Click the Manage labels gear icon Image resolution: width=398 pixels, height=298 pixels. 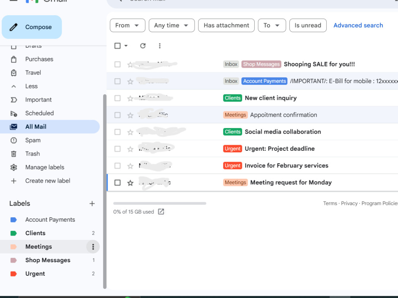(14, 167)
